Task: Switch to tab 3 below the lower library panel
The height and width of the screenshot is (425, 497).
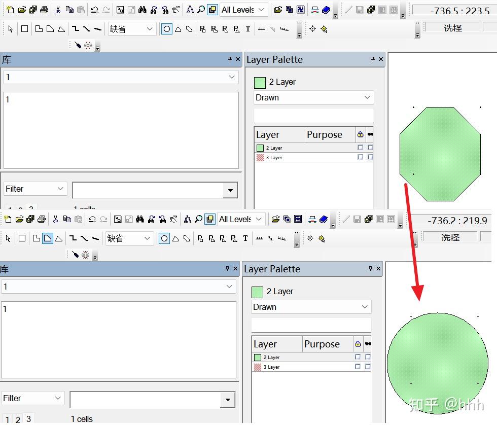Action: pyautogui.click(x=28, y=419)
